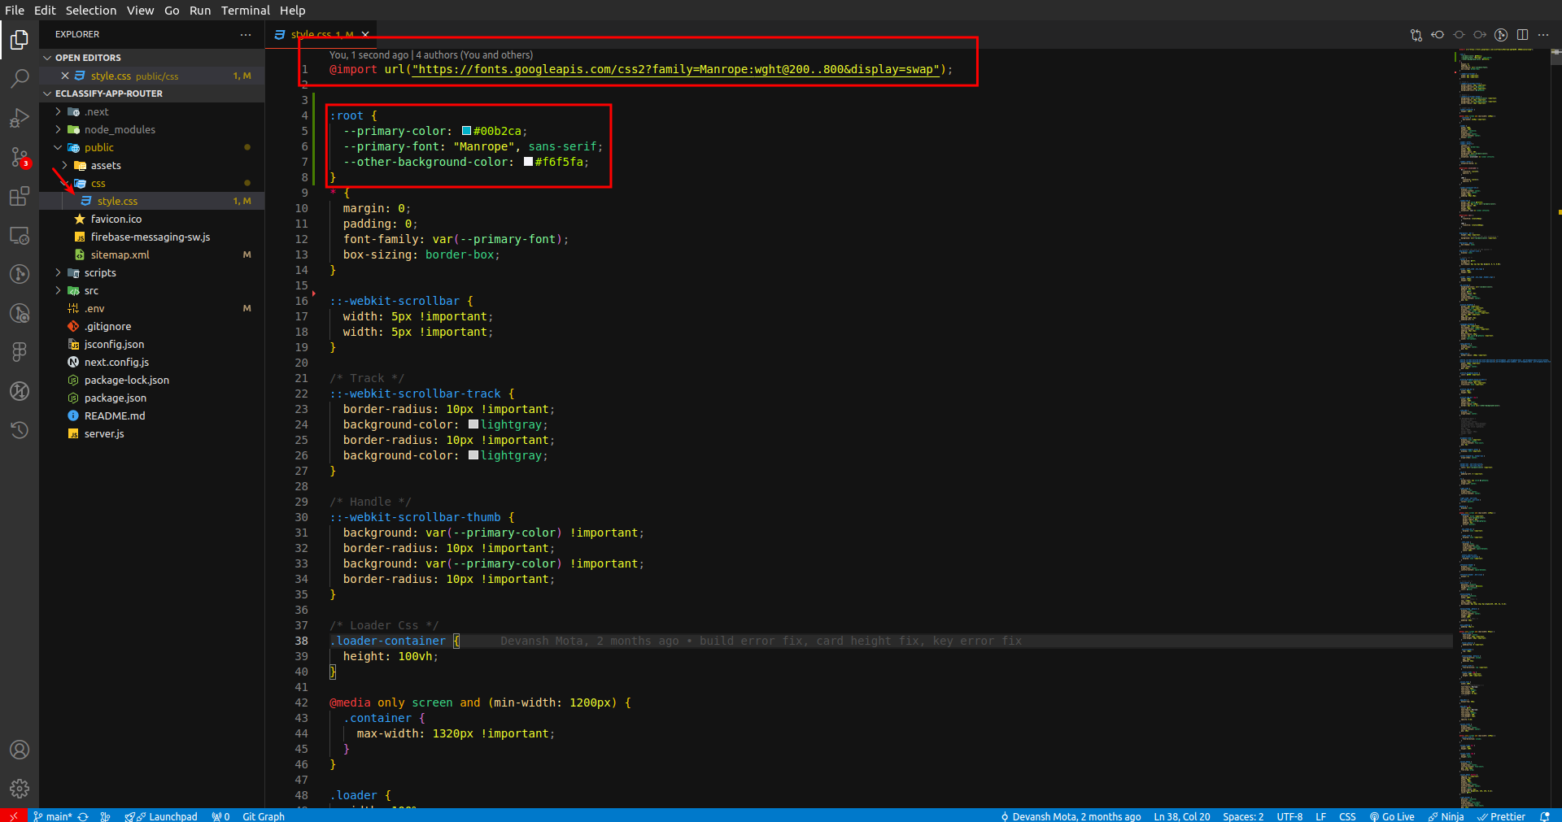Expand the src folder
The image size is (1562, 822).
pos(91,290)
